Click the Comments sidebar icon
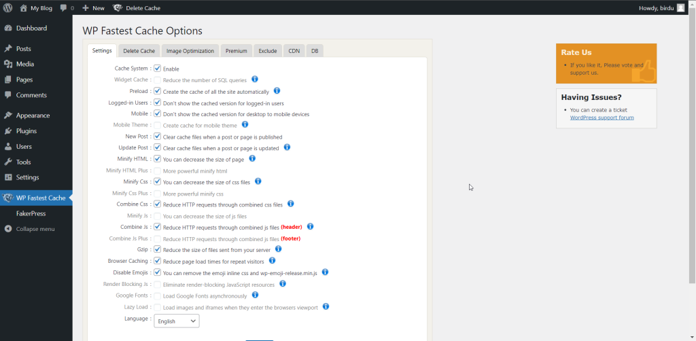The height and width of the screenshot is (341, 696). click(x=8, y=95)
